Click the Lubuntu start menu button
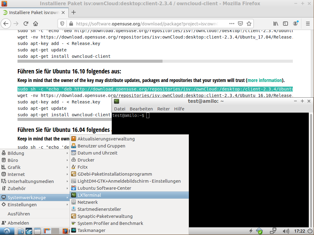314x235 pixels. click(7, 231)
